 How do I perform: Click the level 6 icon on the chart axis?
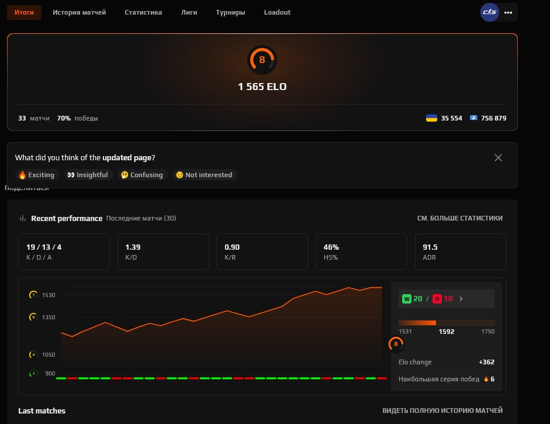[x=33, y=317]
